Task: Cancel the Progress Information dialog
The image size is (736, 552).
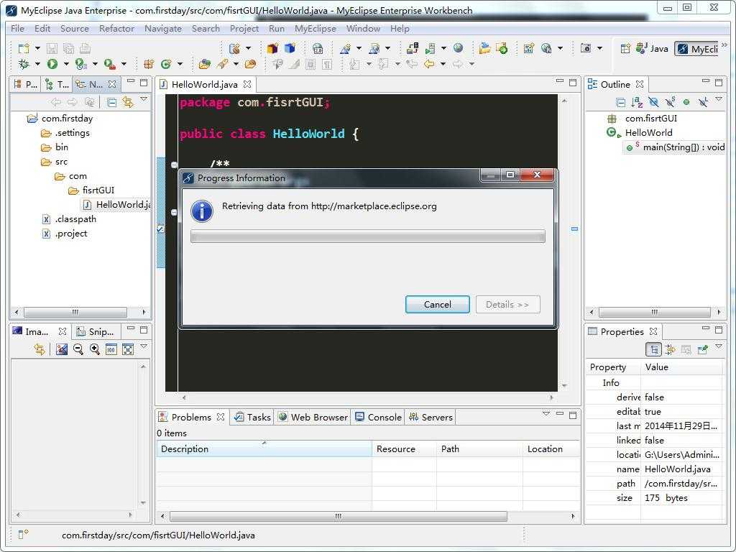Action: tap(438, 305)
